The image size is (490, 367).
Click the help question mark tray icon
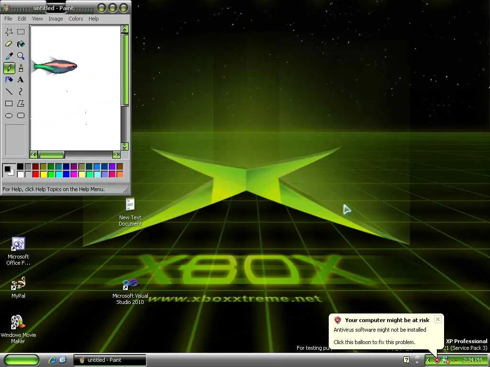point(406,360)
